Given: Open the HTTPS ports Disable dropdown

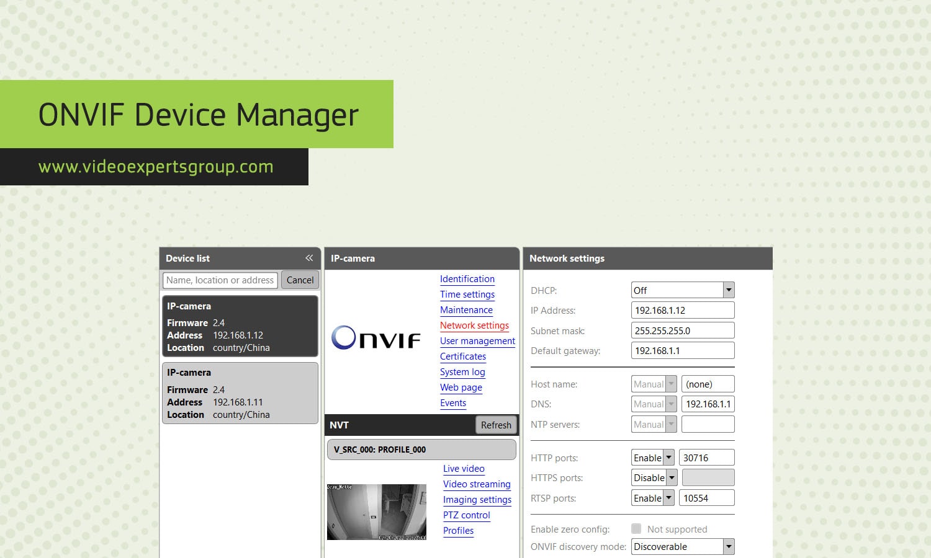Looking at the screenshot, I should coord(654,477).
